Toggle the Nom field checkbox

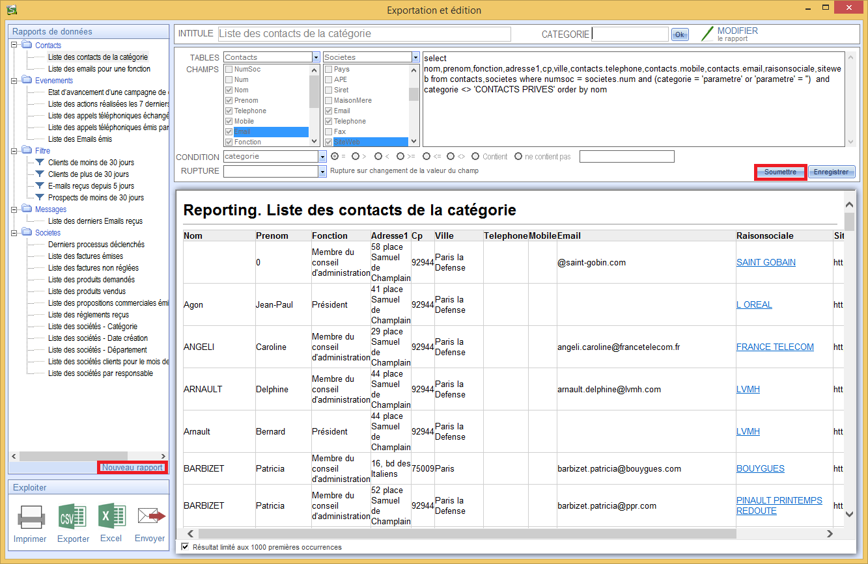229,90
